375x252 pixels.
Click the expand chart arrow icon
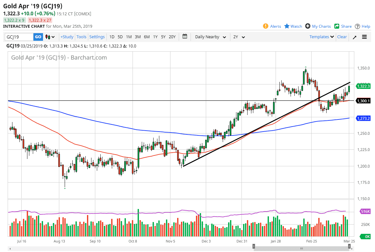[x=355, y=37]
